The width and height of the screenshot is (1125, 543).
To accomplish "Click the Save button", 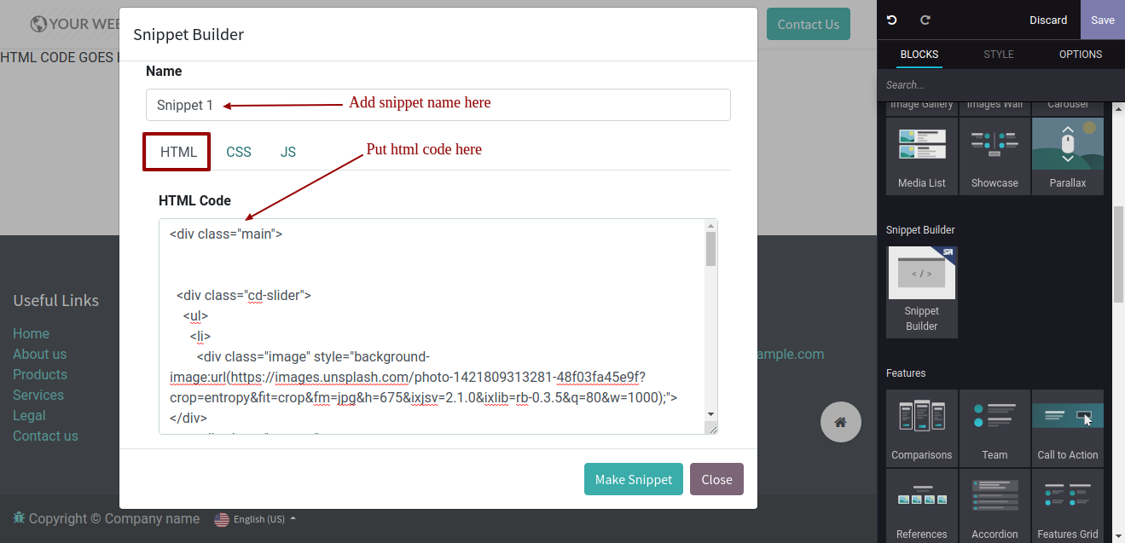I will coord(1102,20).
